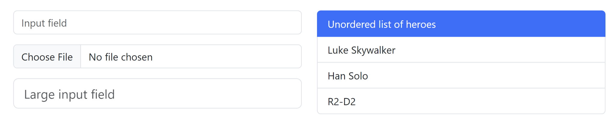
Task: Select Han Solo in the heroes list
Action: coord(461,76)
